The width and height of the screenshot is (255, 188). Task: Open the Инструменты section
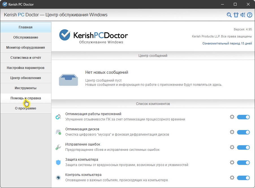pos(26,88)
